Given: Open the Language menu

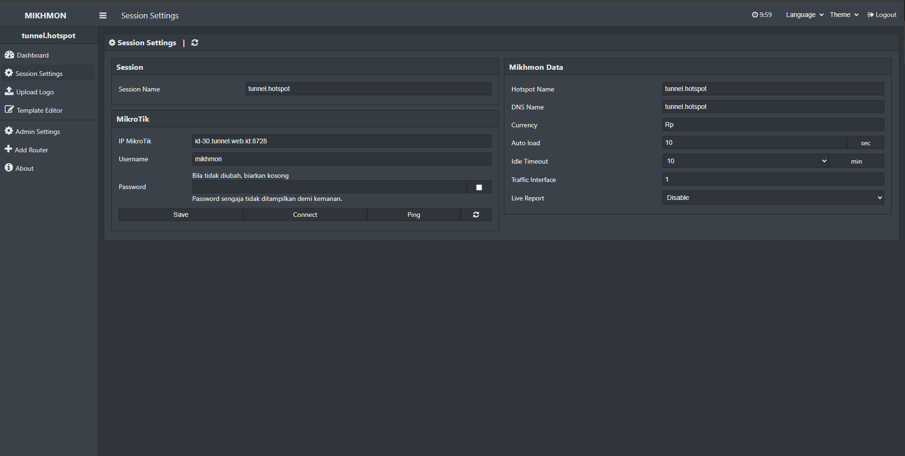Looking at the screenshot, I should 804,15.
